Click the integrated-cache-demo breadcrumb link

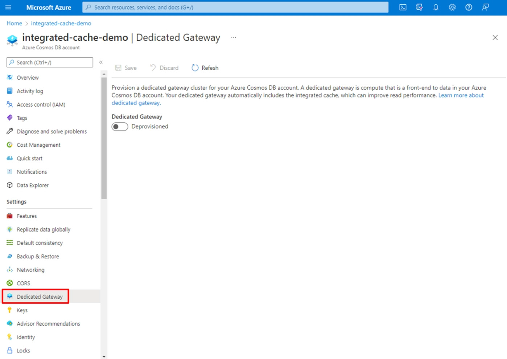click(61, 23)
